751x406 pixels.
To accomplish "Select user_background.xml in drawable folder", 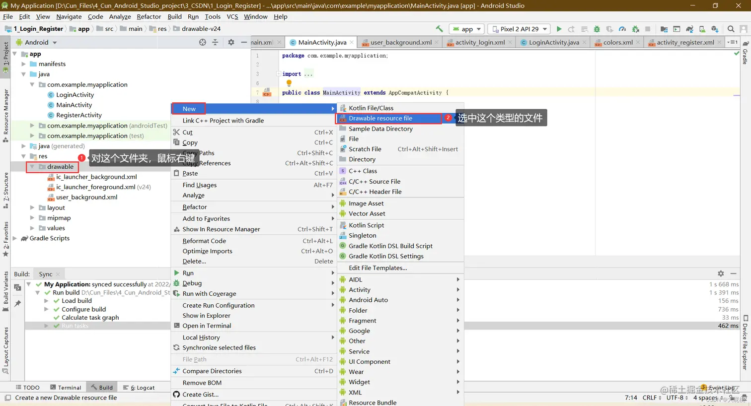I will coord(87,197).
